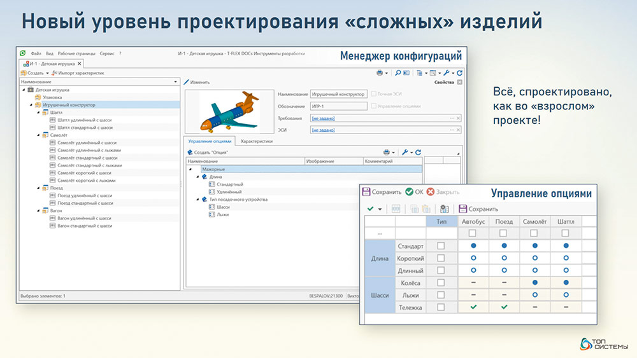Click the tree view icon in the top toolbar
The height and width of the screenshot is (358, 637).
tap(419, 73)
